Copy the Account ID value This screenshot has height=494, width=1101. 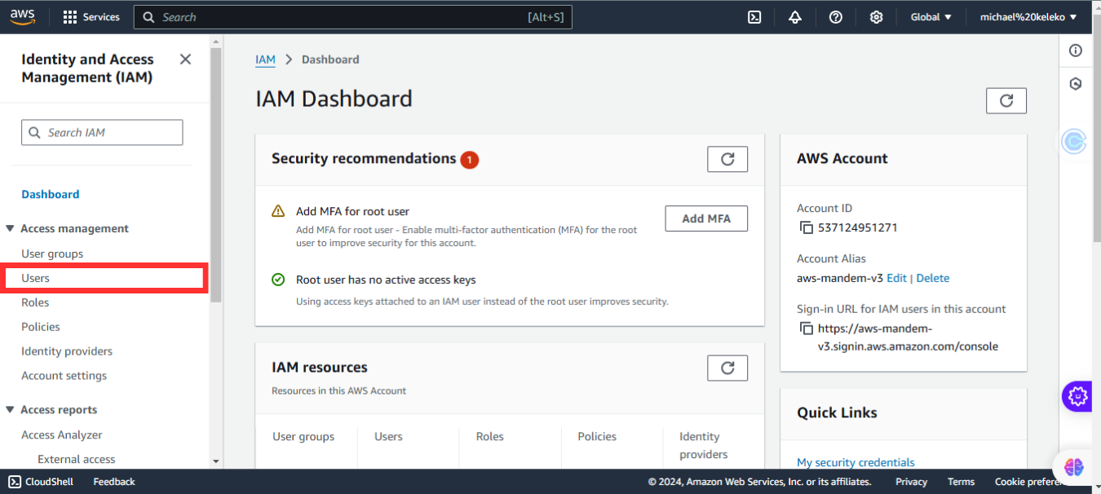click(806, 227)
